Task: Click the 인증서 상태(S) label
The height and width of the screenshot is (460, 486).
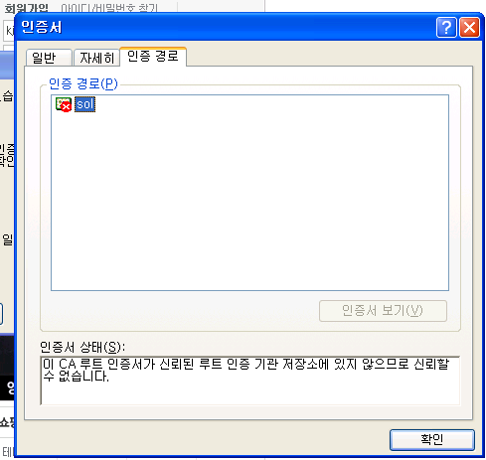Action: coord(82,347)
